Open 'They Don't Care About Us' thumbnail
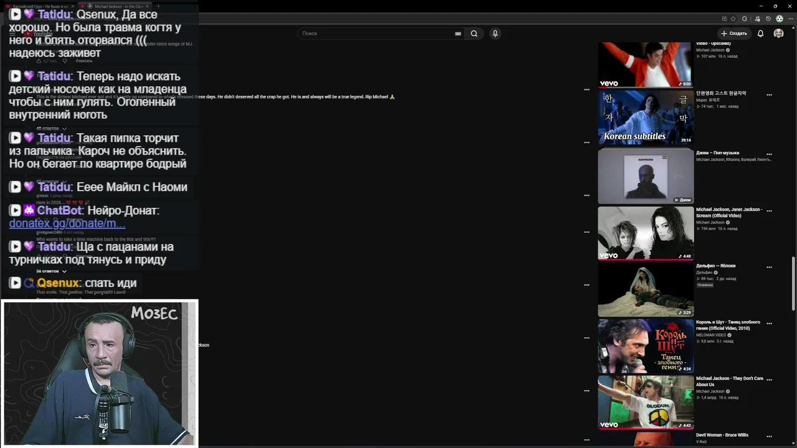The image size is (797, 448). tap(646, 403)
